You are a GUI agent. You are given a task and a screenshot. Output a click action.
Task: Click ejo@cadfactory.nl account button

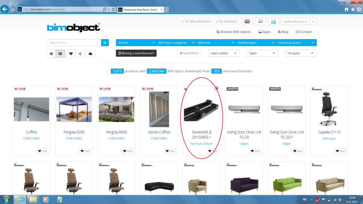coord(296,21)
